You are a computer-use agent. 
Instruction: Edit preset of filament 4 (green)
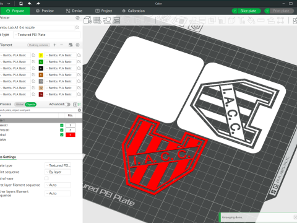(x=79, y=62)
